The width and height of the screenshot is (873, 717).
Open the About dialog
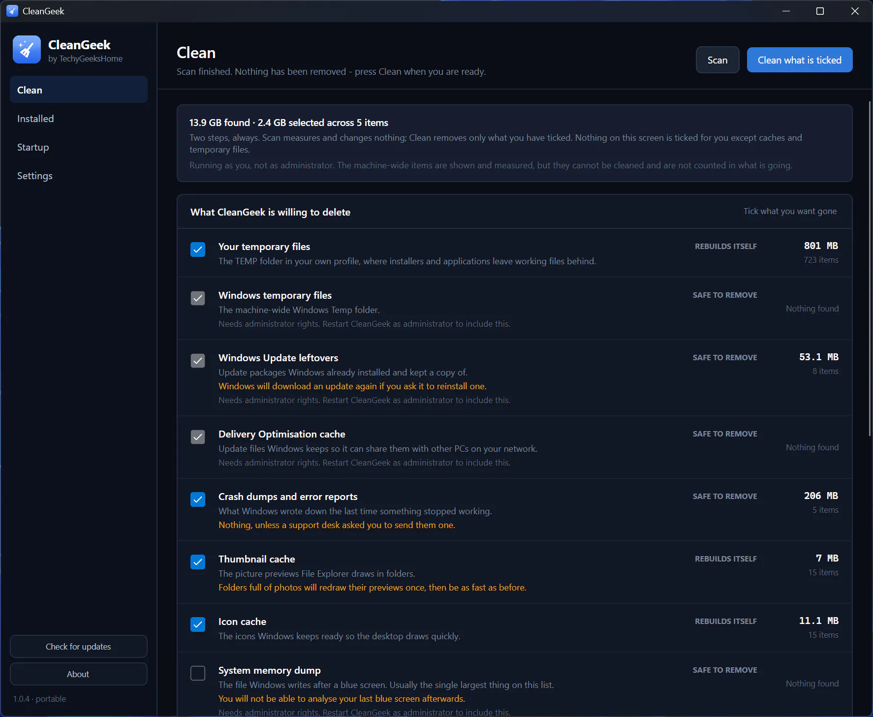point(79,674)
